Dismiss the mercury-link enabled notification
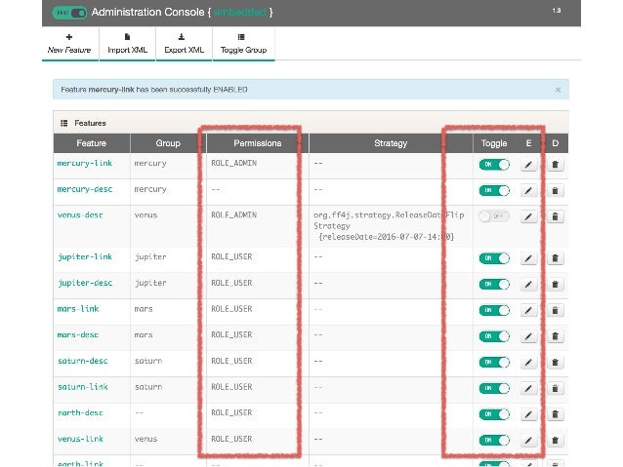The width and height of the screenshot is (623, 467). tap(558, 90)
